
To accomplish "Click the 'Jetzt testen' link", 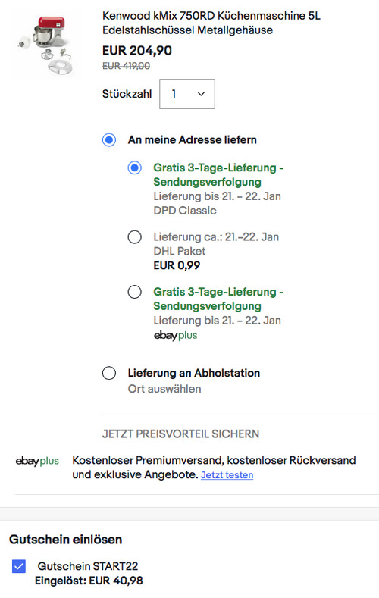I will point(227,474).
